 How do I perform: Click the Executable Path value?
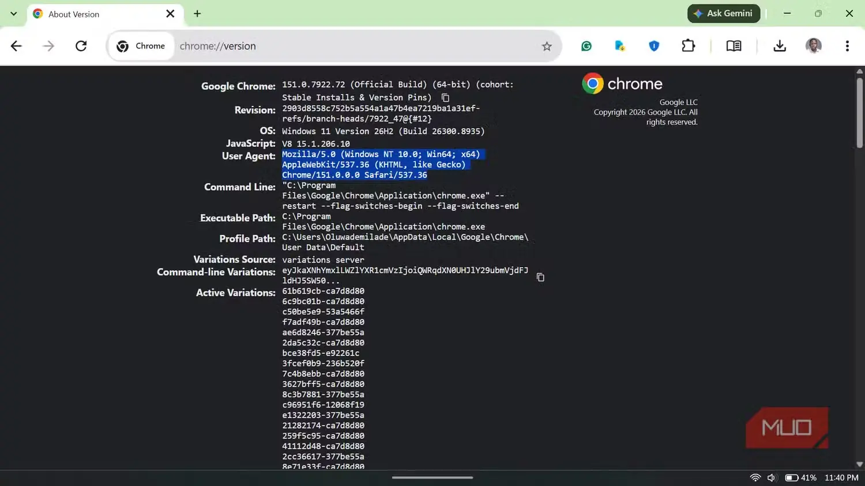383,222
